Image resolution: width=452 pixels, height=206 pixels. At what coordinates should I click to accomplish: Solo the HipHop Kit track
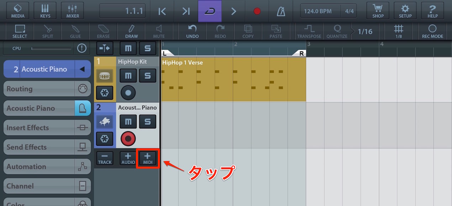pos(147,76)
